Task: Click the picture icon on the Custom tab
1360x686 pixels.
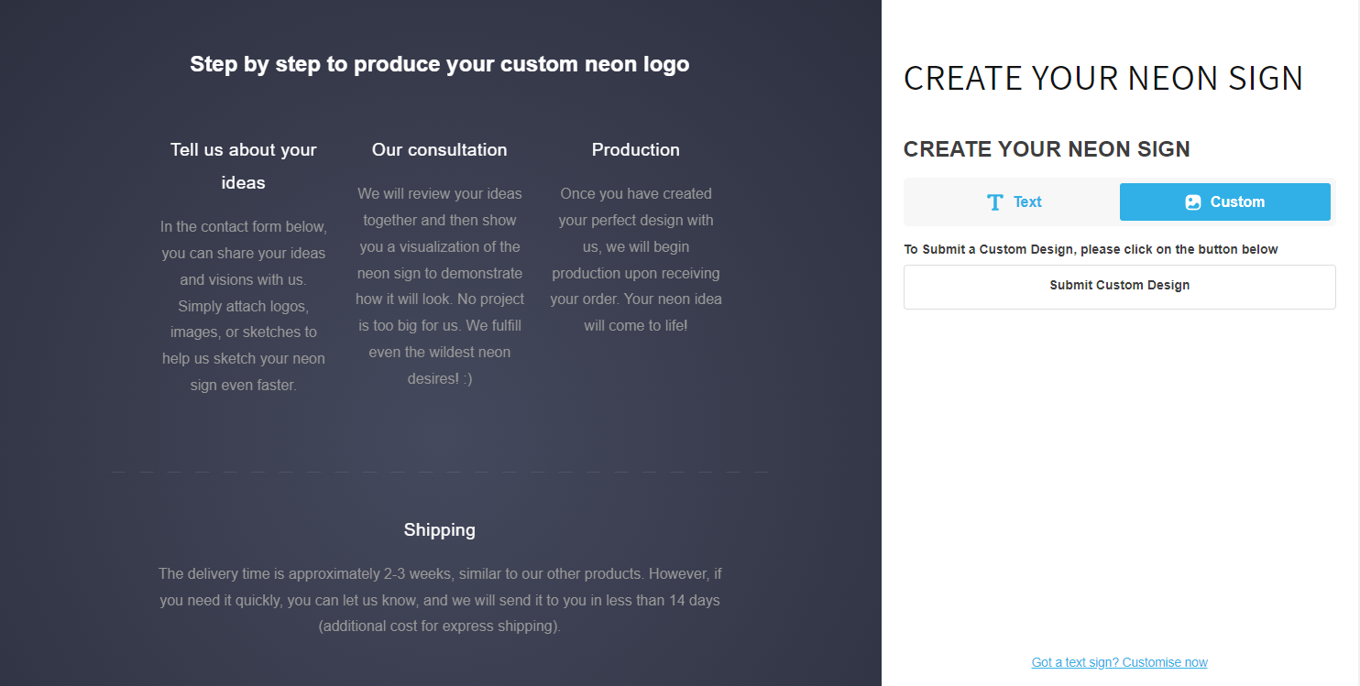Action: (1192, 202)
